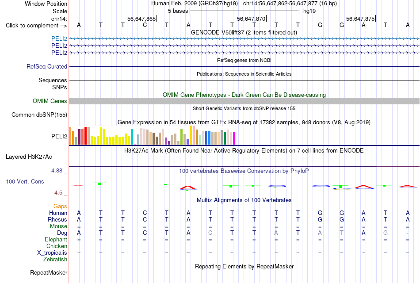Viewport: 420px width, 283px height.
Task: Open '100 vertebrates Basewise Conservation by PhyloP' title
Action: coord(244,171)
